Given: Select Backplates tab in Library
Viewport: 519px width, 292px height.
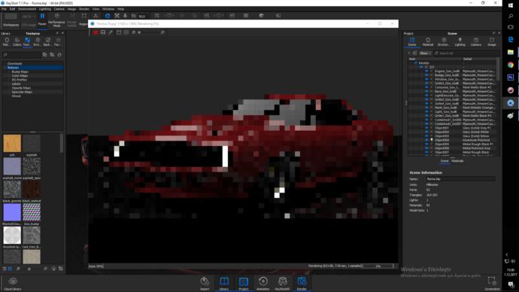Looking at the screenshot, I should (47, 41).
